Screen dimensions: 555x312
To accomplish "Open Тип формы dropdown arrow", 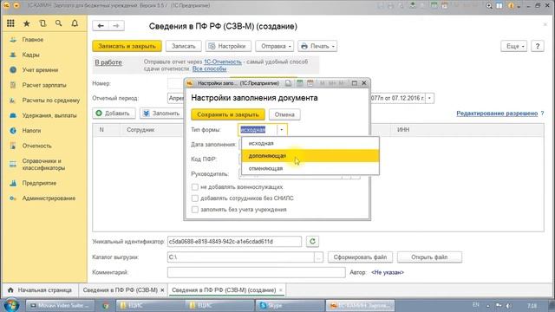I will pyautogui.click(x=281, y=130).
